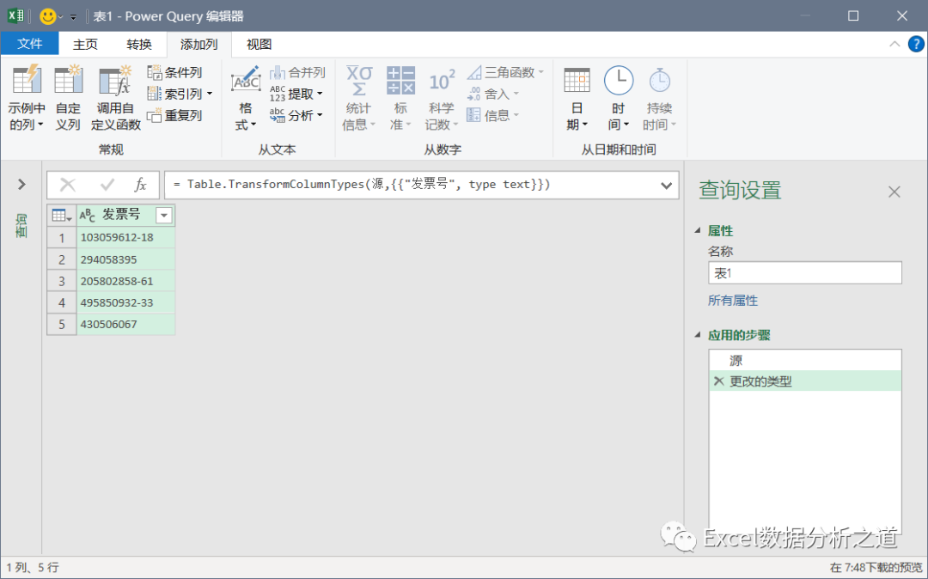This screenshot has height=579, width=928.
Task: Open the Rounding (舍入) menu
Action: (x=493, y=94)
